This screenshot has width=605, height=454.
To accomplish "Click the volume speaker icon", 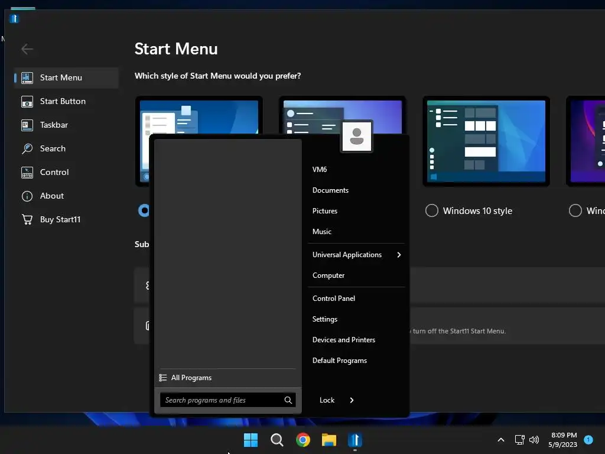I will point(534,440).
